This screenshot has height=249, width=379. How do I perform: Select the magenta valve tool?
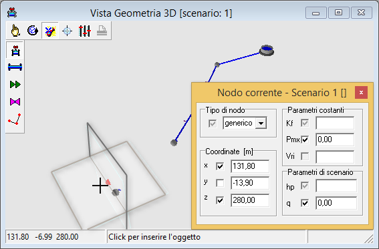click(15, 101)
